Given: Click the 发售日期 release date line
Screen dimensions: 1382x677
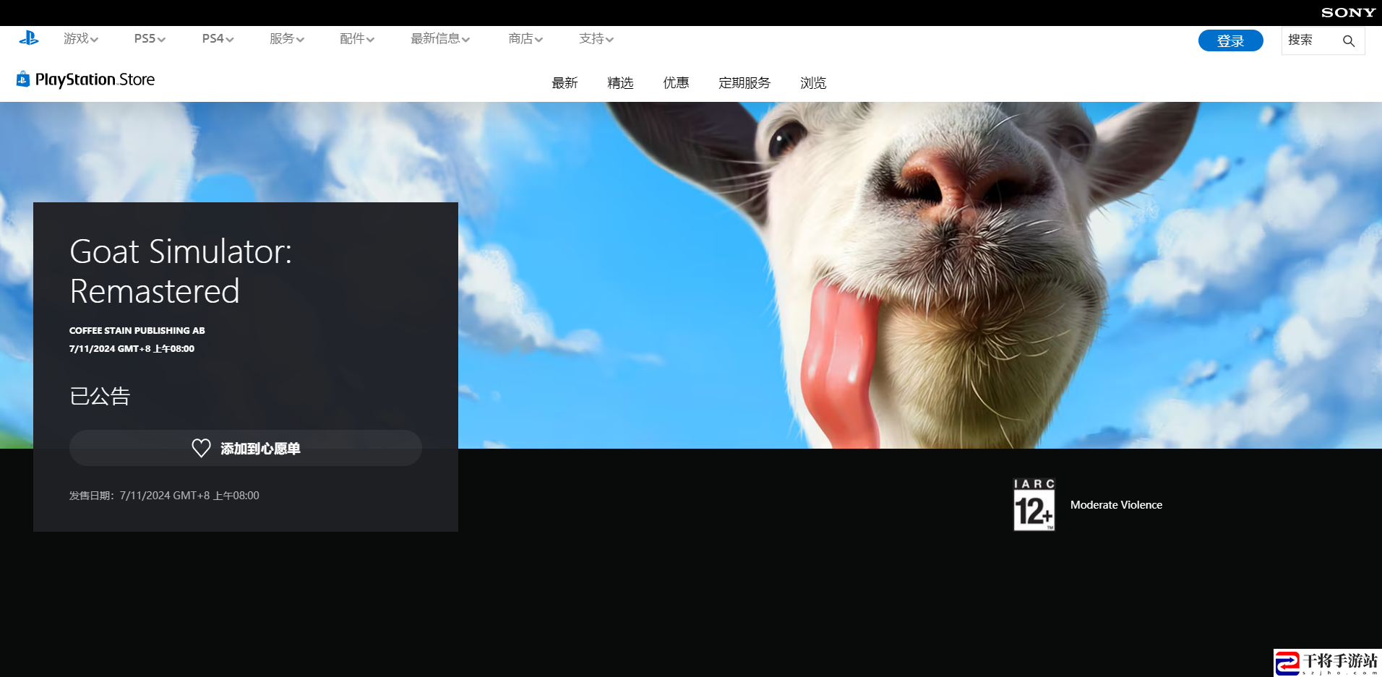Looking at the screenshot, I should 164,496.
